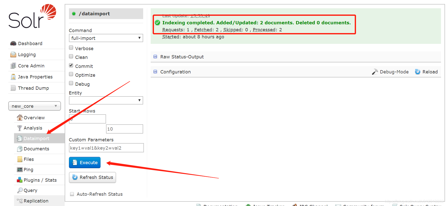Viewport: 446px width, 206px height.
Task: Click the Custom Parameters input field
Action: (x=106, y=148)
